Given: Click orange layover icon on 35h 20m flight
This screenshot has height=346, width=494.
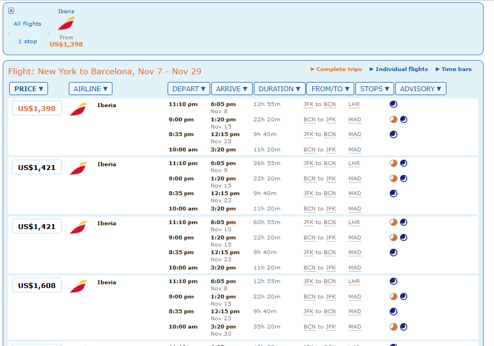Looking at the screenshot, I should [394, 327].
